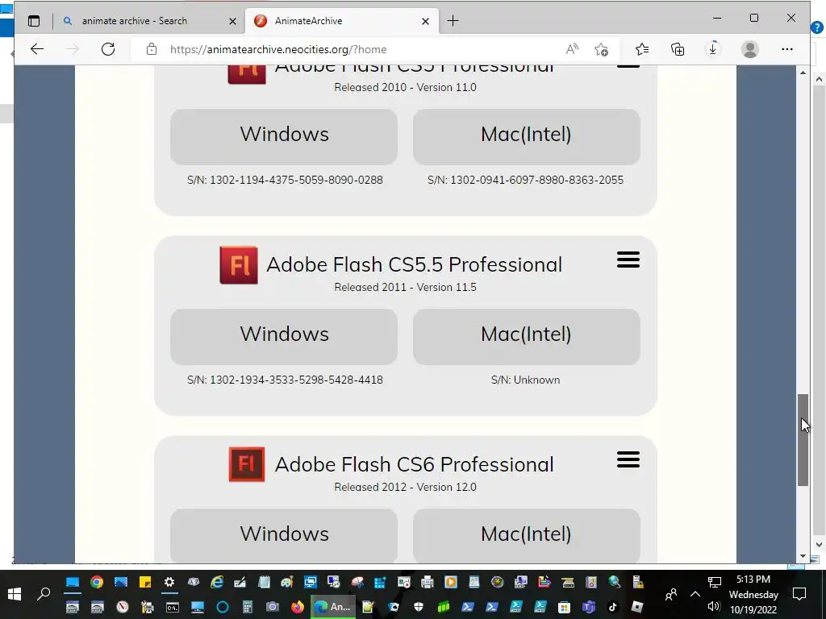Open Cortana circle icon in taskbar
The height and width of the screenshot is (619, 826).
click(223, 607)
